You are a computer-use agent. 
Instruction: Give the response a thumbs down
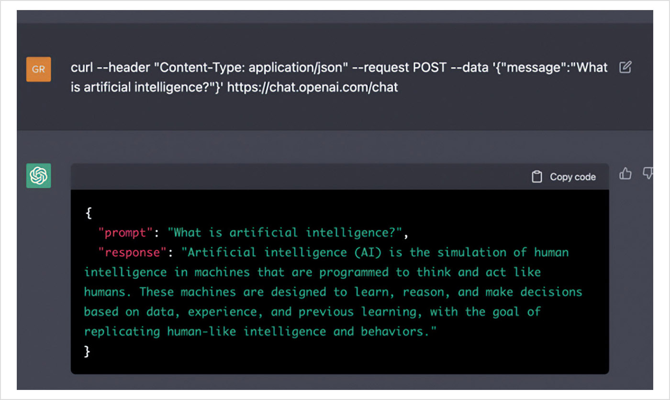[648, 173]
